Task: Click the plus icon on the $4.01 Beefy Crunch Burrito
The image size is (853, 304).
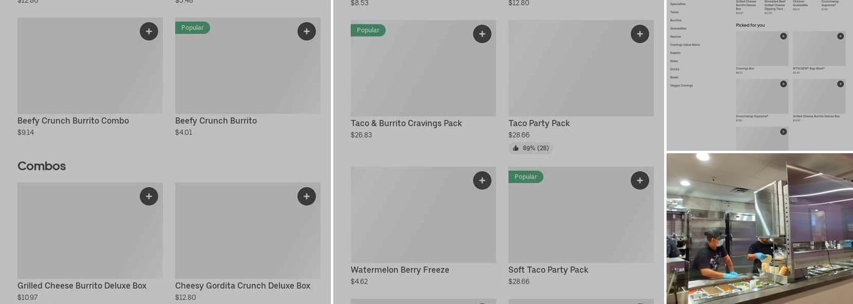Action: (x=306, y=32)
